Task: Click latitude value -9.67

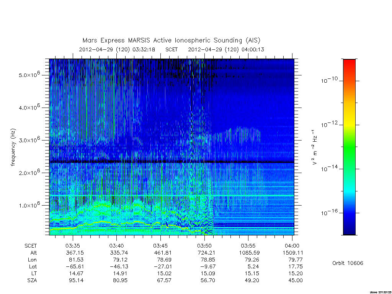Action: coord(207,267)
